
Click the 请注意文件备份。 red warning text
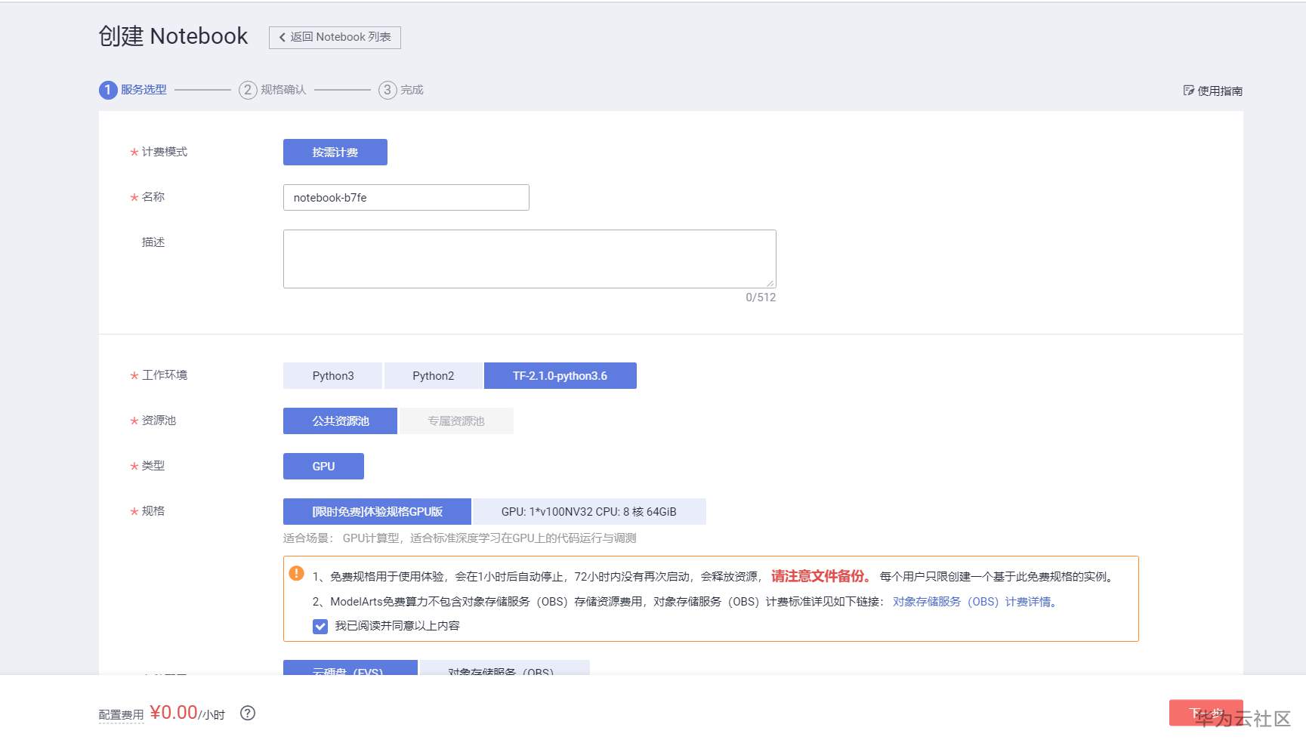pos(821,576)
